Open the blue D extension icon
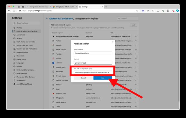The image size is (186, 118). pyautogui.click(x=143, y=11)
